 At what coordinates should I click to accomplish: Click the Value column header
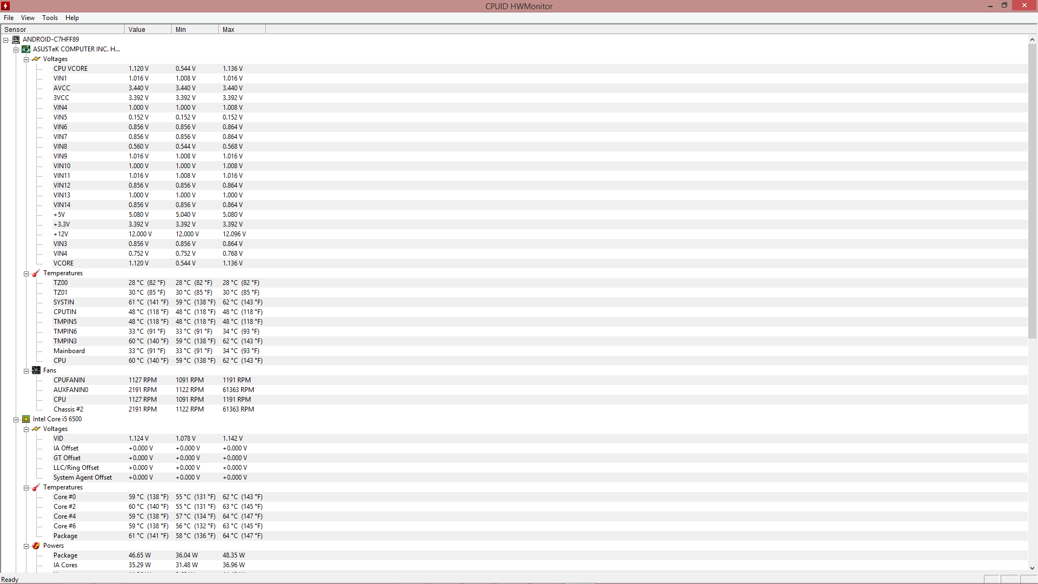point(147,30)
